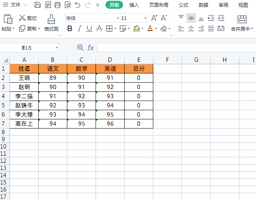Click the borders grid icon
Viewport: 256px width, 200px height.
pos(109,28)
